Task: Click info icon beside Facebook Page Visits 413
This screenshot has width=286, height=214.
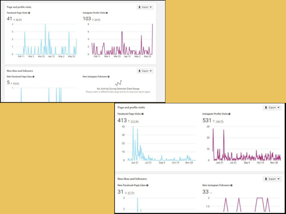Action: (143, 114)
